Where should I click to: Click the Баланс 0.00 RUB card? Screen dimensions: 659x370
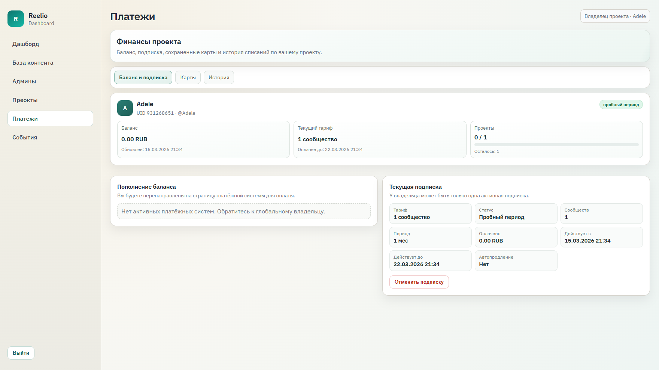[203, 139]
